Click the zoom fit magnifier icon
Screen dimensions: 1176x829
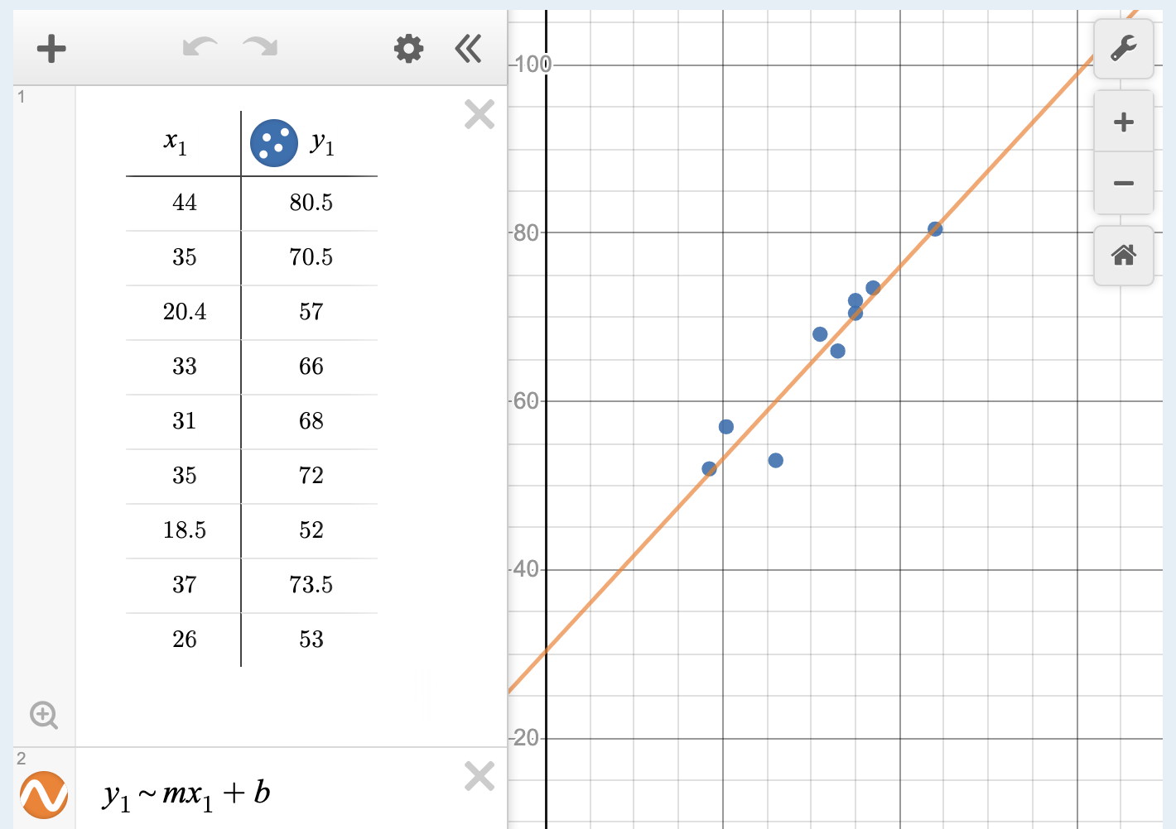click(44, 715)
